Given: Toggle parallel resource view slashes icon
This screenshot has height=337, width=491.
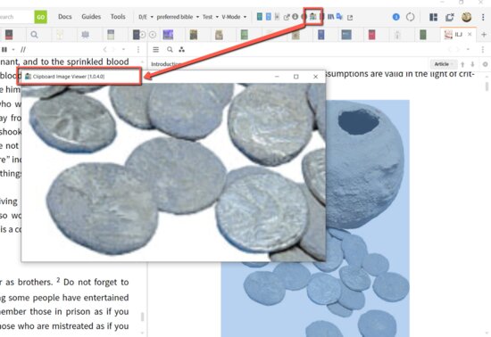Looking at the screenshot, I should [x=23, y=49].
